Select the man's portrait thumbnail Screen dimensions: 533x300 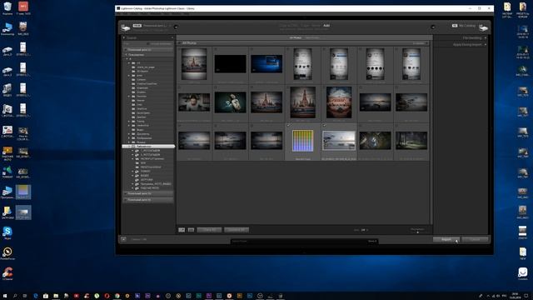point(194,102)
